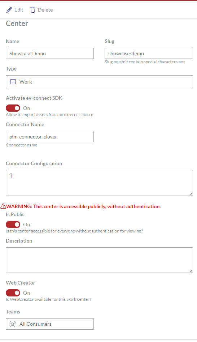The image size is (197, 342).
Task: Open the Type dropdown showing Work
Action: 99,82
